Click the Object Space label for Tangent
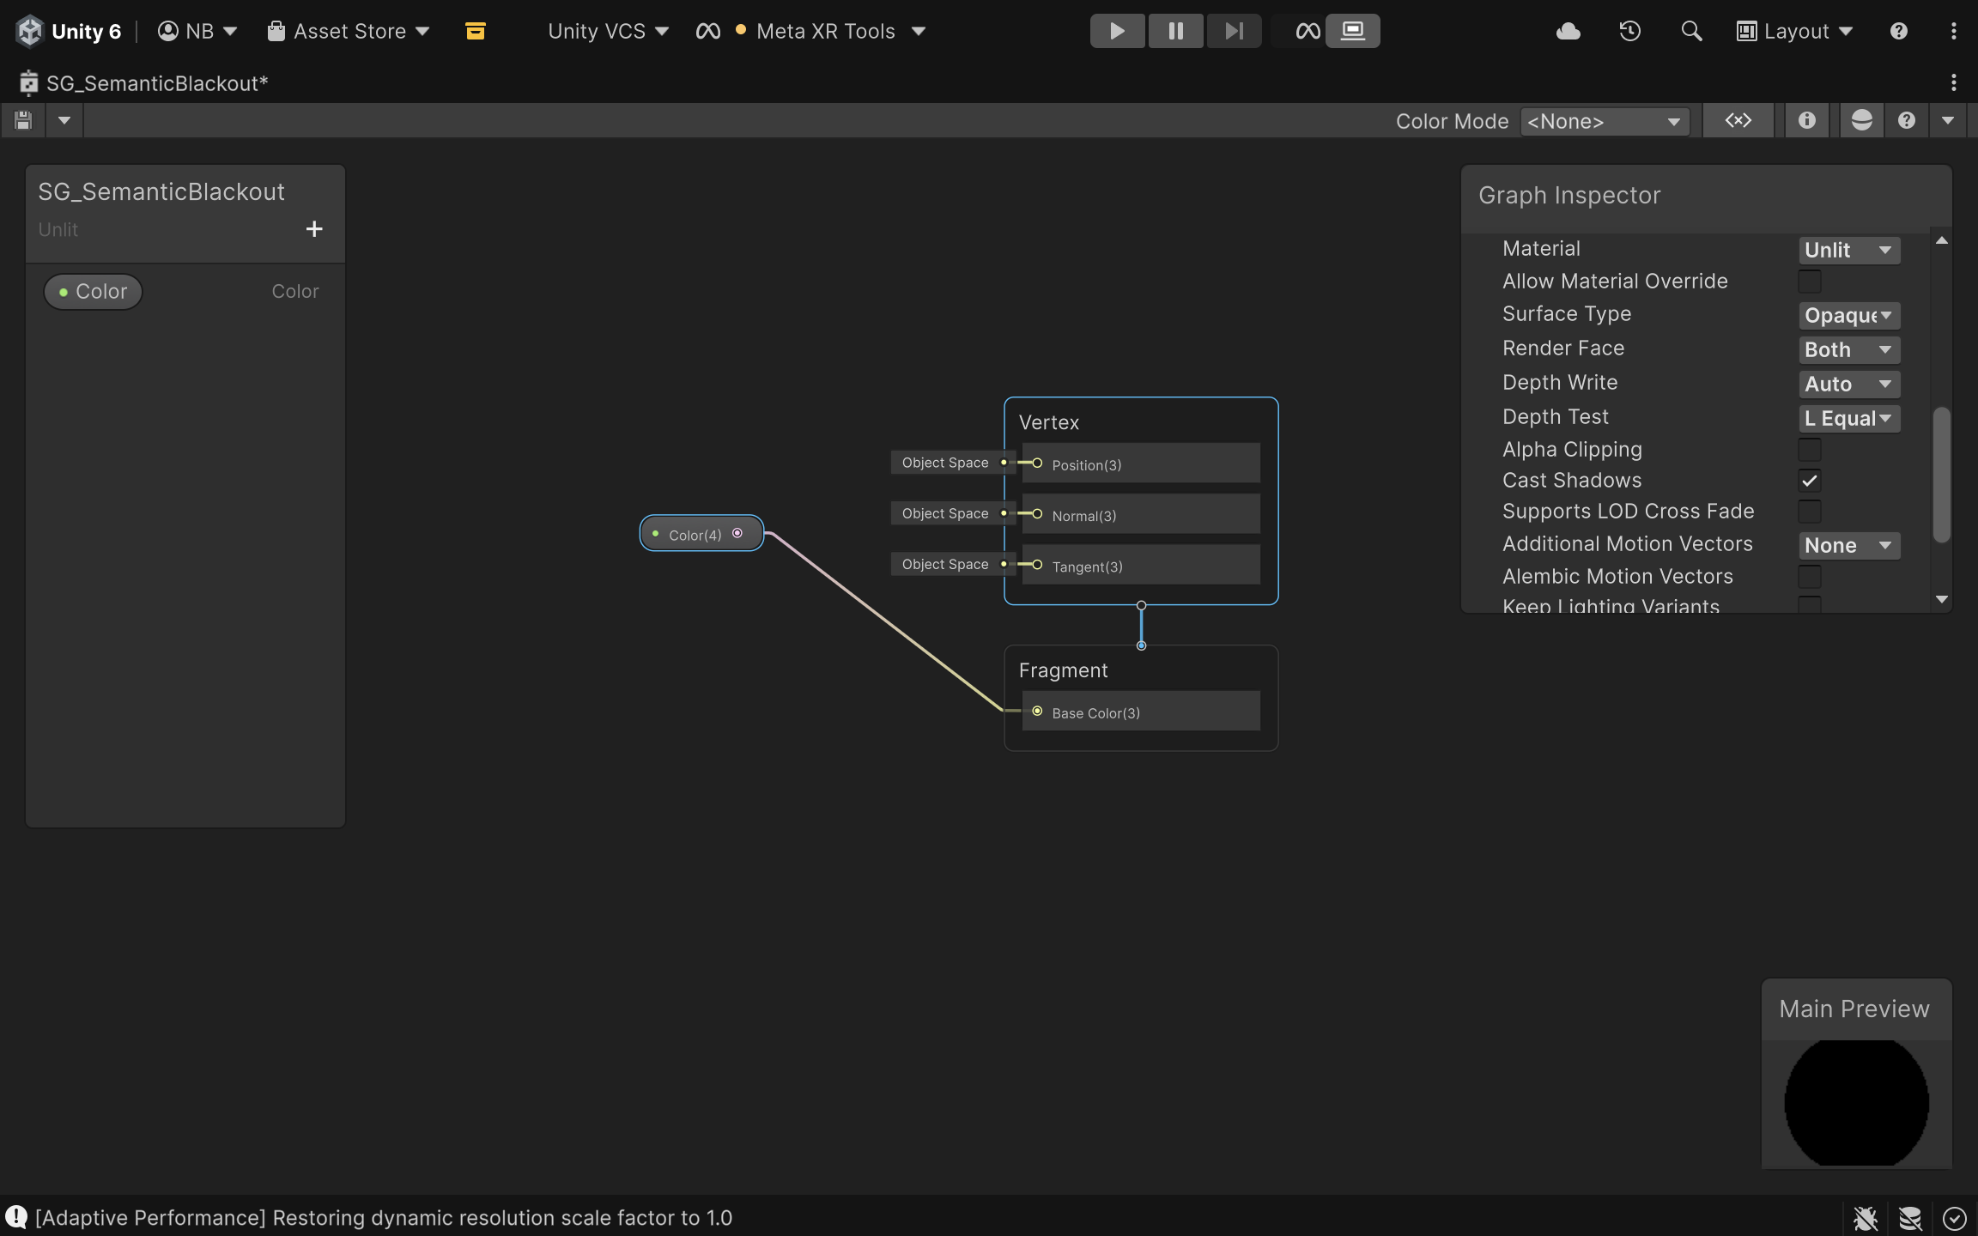Viewport: 1978px width, 1236px height. click(945, 564)
